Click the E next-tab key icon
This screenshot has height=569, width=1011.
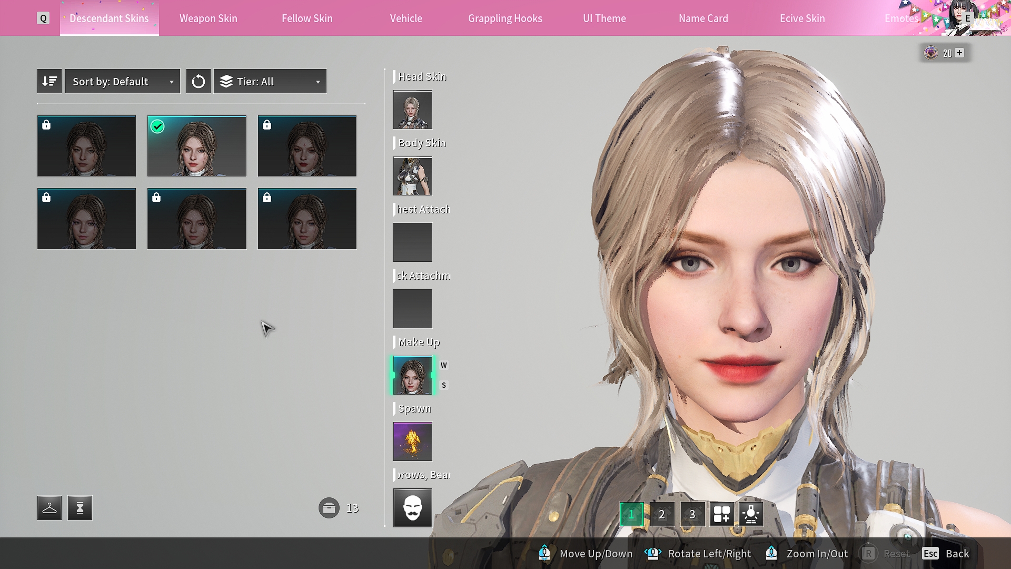(x=967, y=18)
